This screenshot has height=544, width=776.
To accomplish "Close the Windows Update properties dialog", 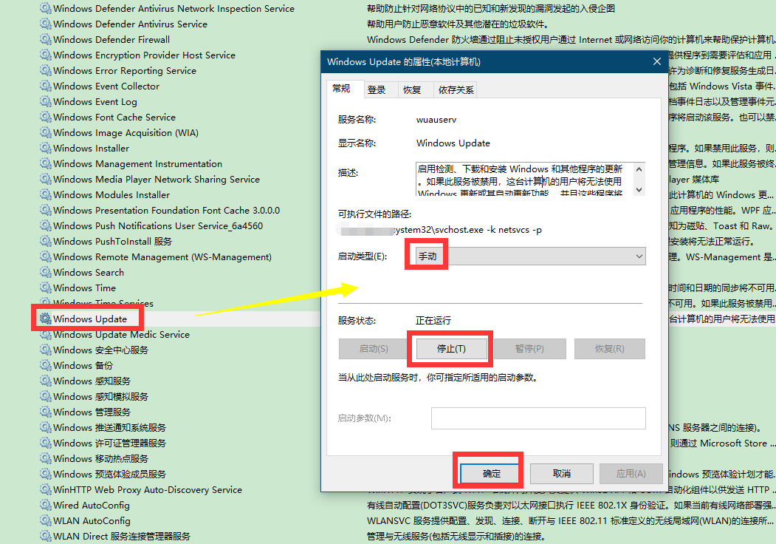I will pos(656,61).
